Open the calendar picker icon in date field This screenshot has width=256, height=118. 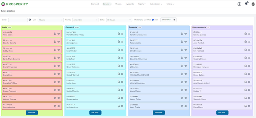[174, 20]
